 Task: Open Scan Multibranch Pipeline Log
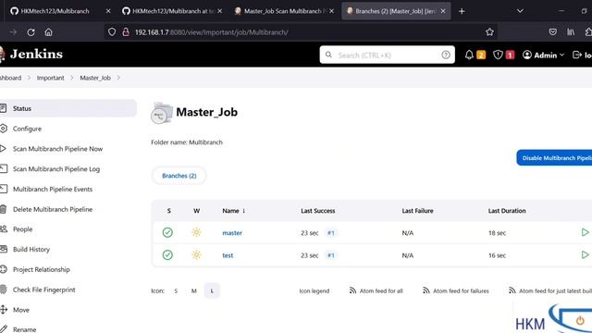point(56,169)
